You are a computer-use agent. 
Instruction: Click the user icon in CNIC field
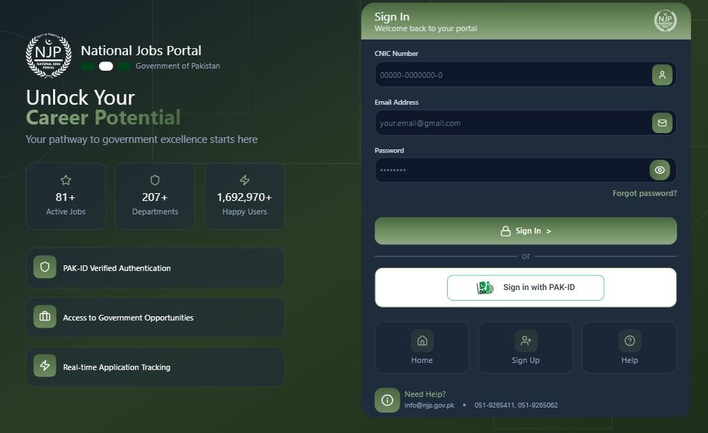(661, 75)
